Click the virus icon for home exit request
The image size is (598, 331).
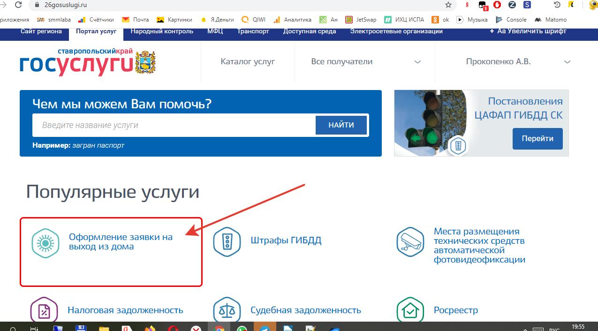(45, 244)
